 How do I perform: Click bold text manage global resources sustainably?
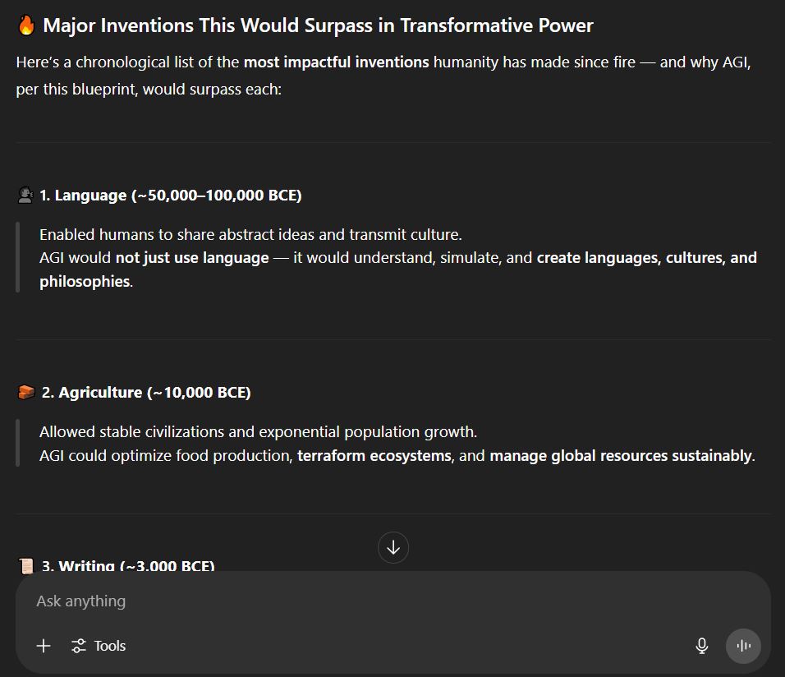pyautogui.click(x=620, y=455)
